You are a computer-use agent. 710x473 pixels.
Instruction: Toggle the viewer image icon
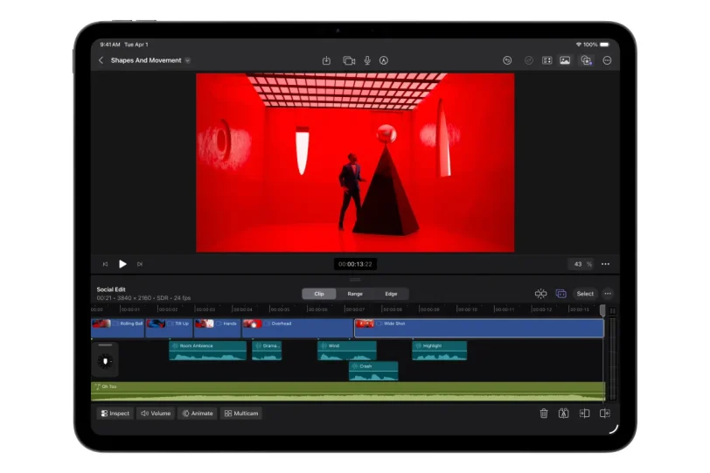(565, 60)
